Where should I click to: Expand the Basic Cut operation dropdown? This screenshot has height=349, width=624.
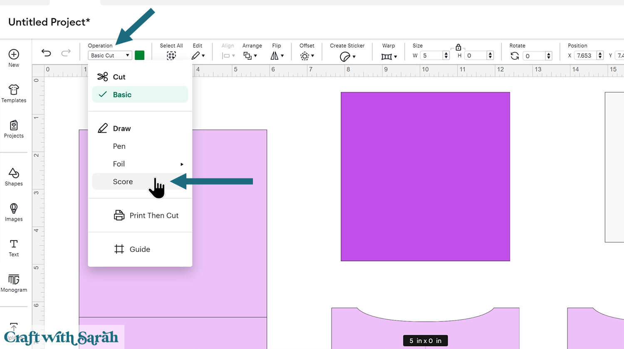(110, 56)
